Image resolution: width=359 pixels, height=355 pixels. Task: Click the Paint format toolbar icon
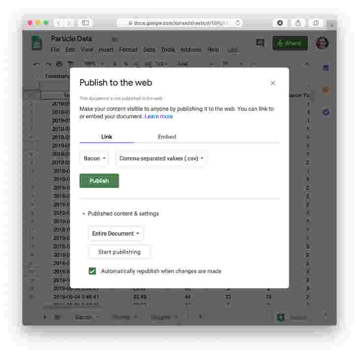(71, 64)
